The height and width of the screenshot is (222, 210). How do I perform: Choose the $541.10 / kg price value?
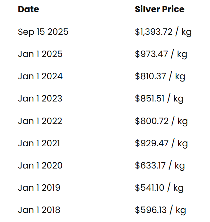(159, 188)
